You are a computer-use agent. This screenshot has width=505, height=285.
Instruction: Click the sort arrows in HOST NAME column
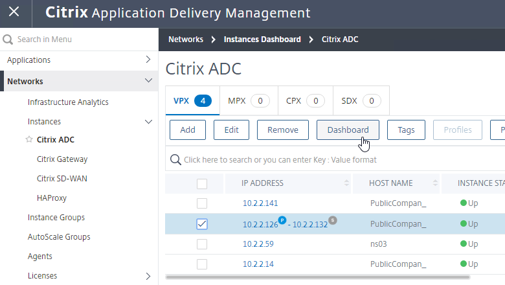(436, 183)
